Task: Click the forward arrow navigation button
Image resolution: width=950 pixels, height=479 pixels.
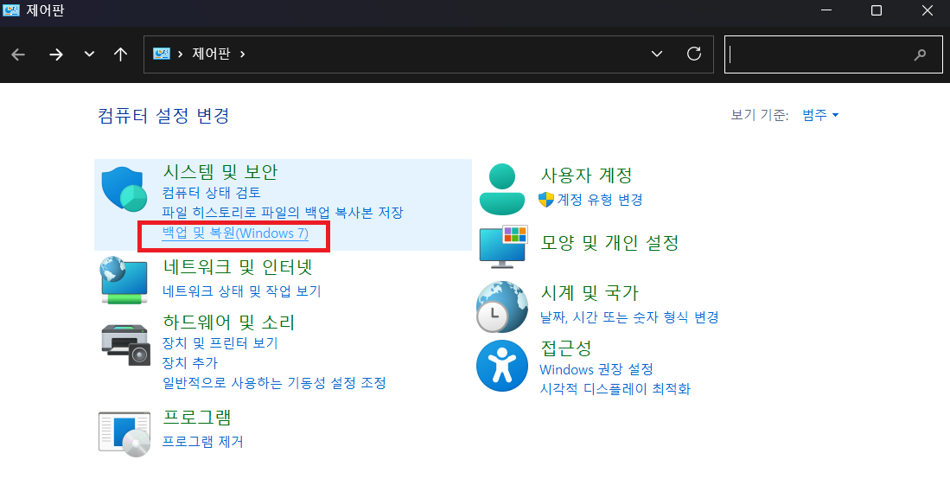Action: [x=55, y=54]
